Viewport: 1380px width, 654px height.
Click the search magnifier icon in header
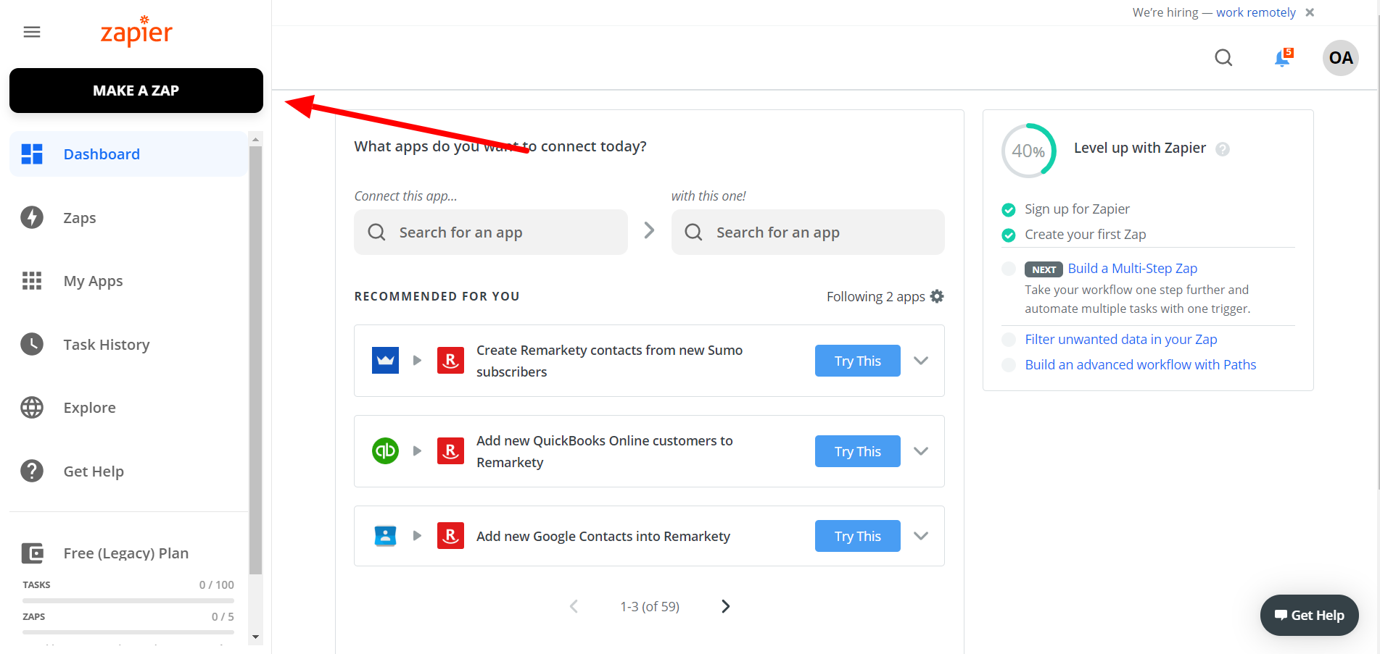pos(1223,58)
